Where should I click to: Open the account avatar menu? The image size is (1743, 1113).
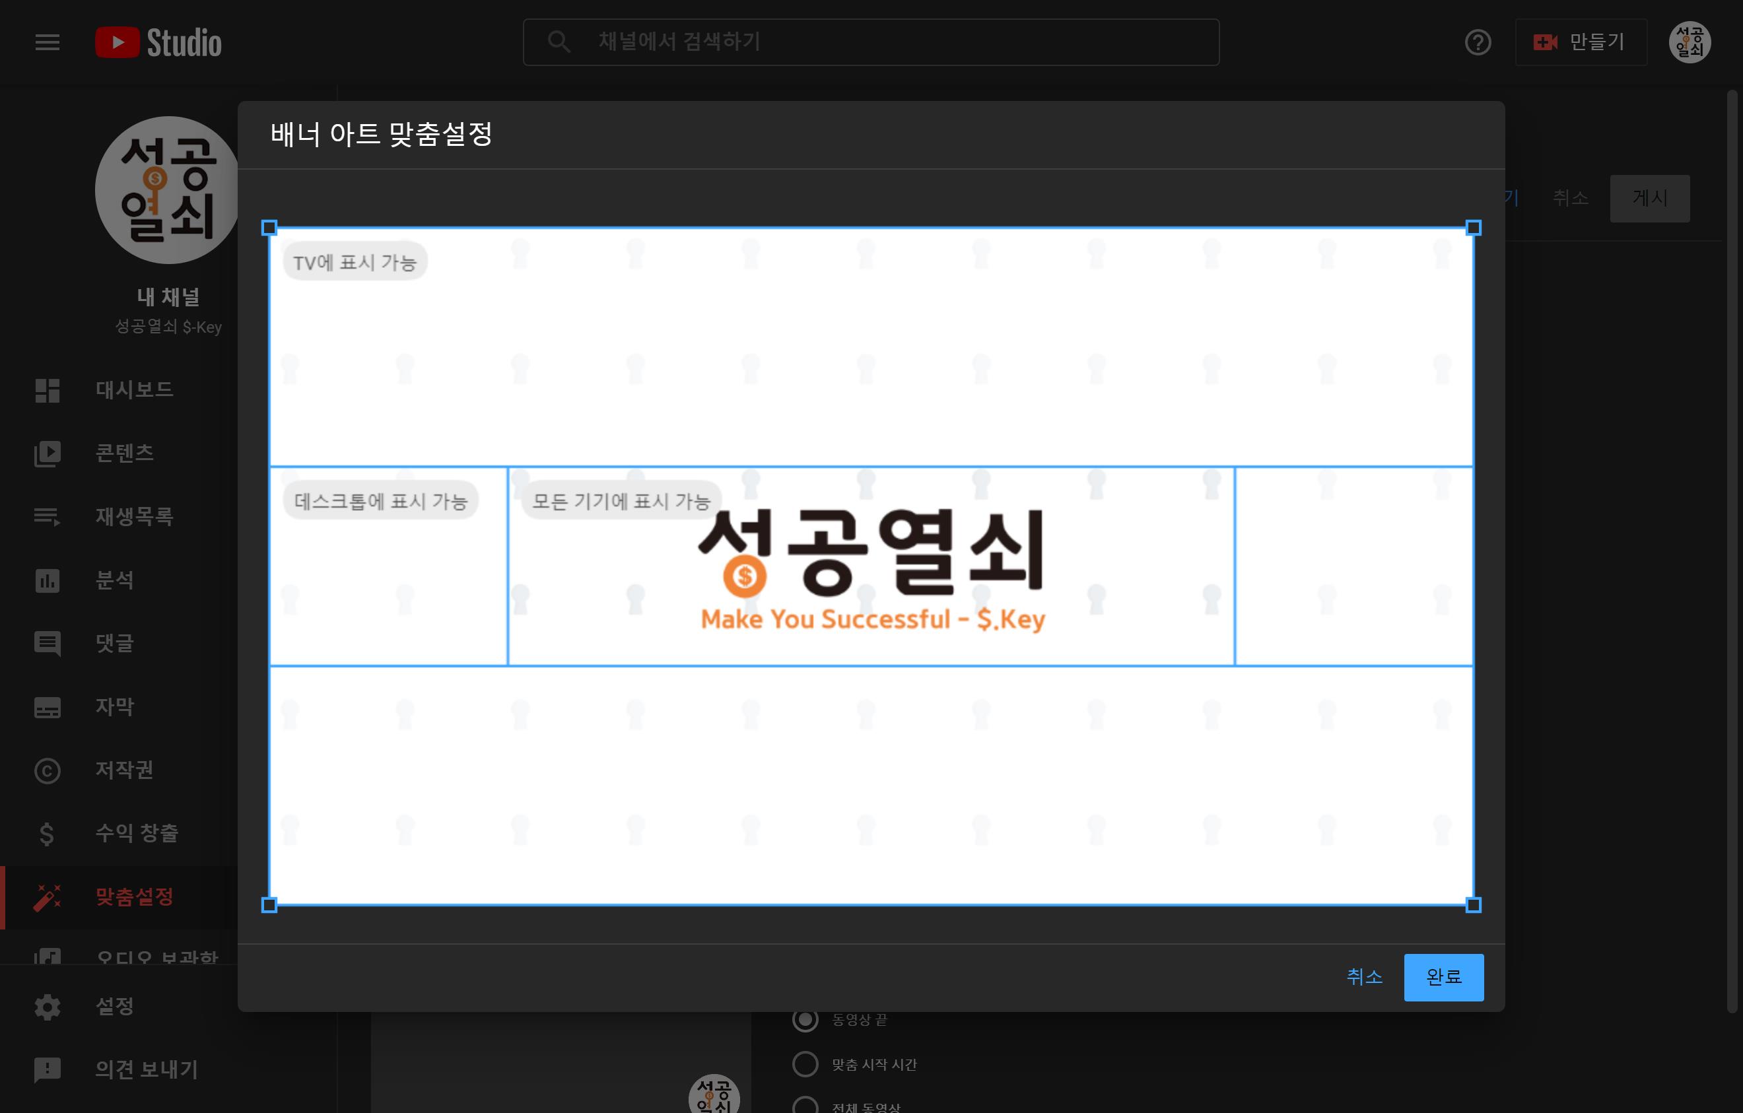point(1690,42)
